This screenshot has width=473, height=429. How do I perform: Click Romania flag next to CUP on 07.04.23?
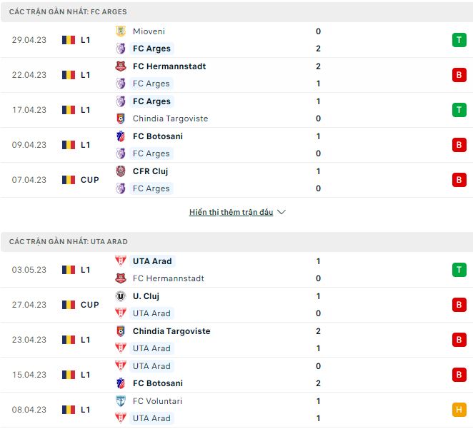69,180
